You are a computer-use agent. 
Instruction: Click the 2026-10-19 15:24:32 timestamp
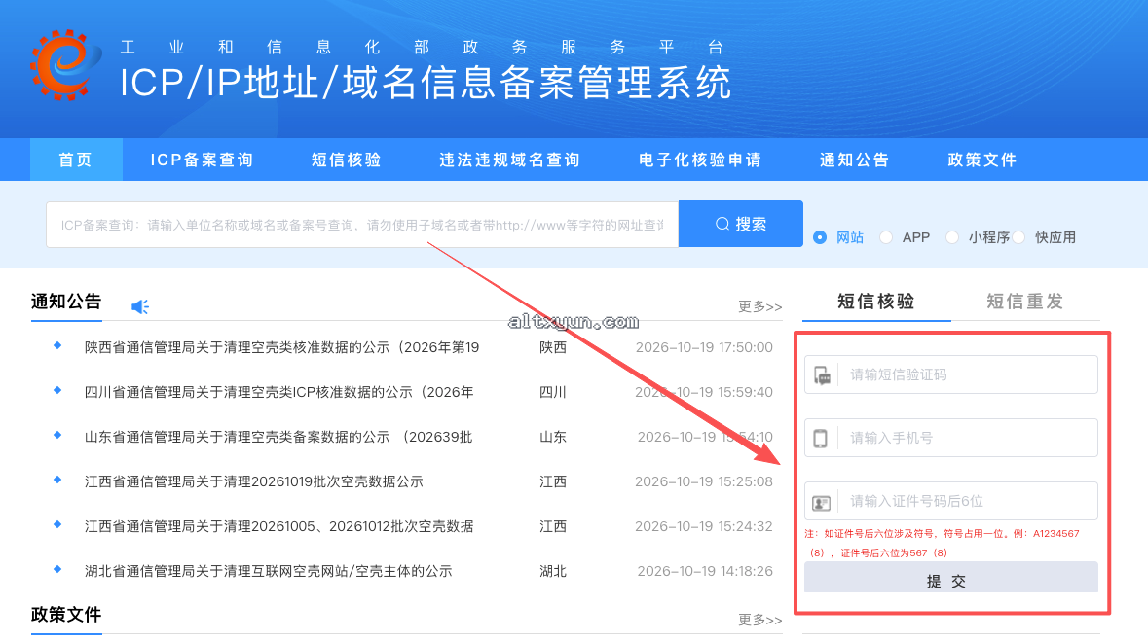tap(704, 526)
